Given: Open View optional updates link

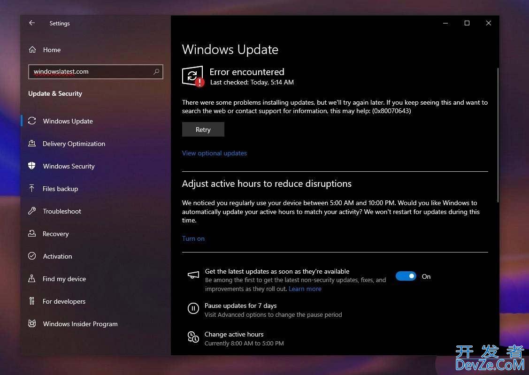Looking at the screenshot, I should [214, 153].
